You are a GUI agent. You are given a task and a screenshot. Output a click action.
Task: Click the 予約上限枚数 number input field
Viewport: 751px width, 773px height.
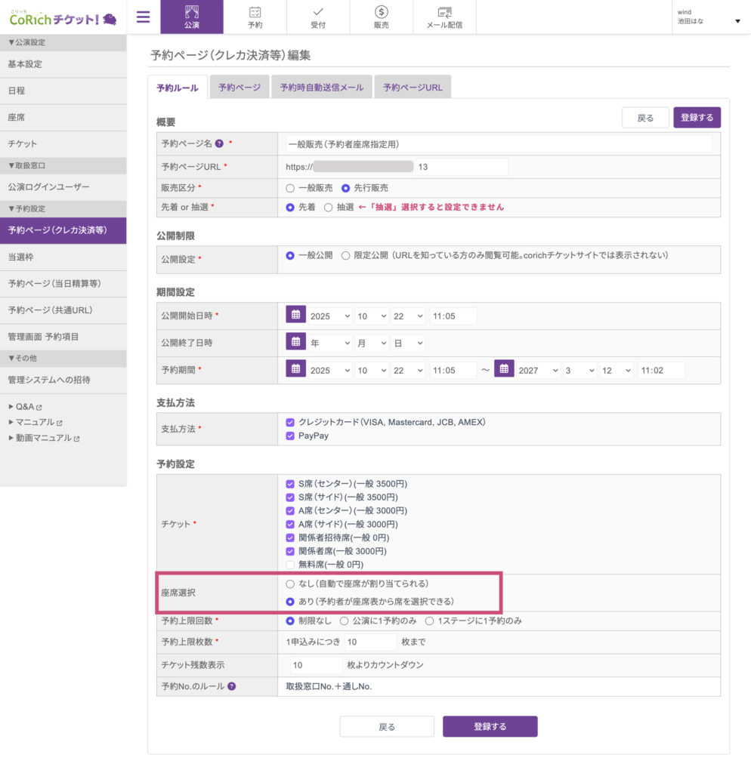(x=370, y=642)
